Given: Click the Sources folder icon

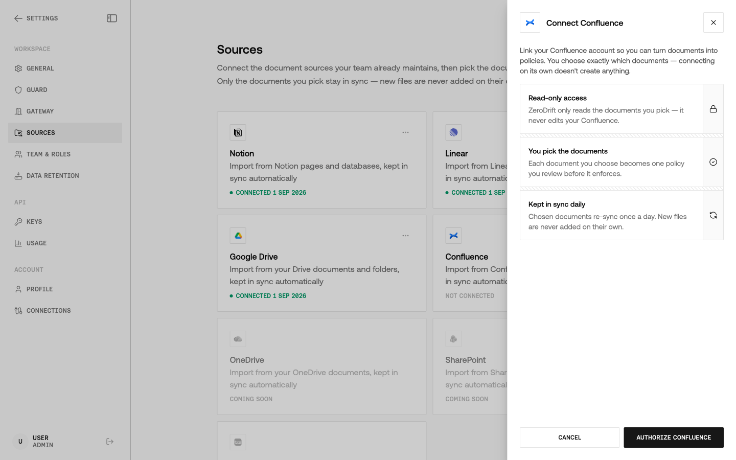Looking at the screenshot, I should pos(18,133).
